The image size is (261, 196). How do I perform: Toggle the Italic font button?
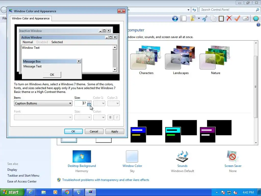point(117,117)
